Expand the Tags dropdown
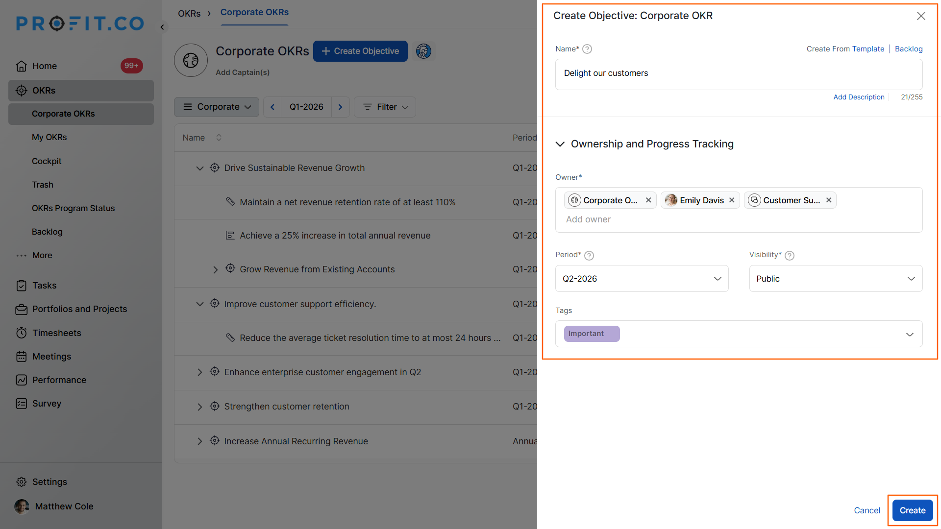The image size is (941, 529). pyautogui.click(x=909, y=334)
